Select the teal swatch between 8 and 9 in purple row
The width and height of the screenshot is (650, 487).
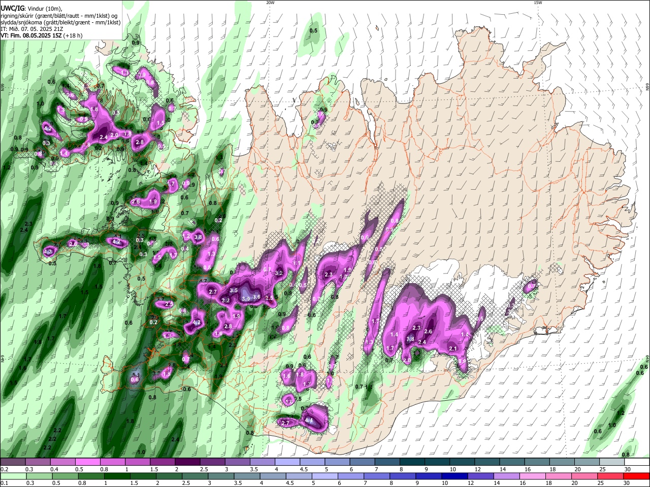pyautogui.click(x=412, y=462)
